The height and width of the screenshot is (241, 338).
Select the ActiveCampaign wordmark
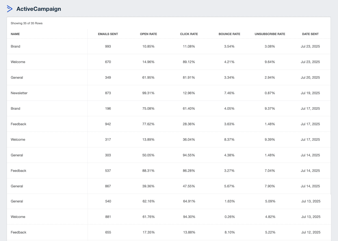coord(38,9)
